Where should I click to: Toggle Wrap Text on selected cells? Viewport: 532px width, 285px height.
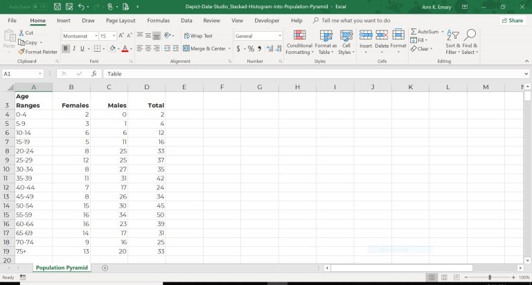[198, 36]
